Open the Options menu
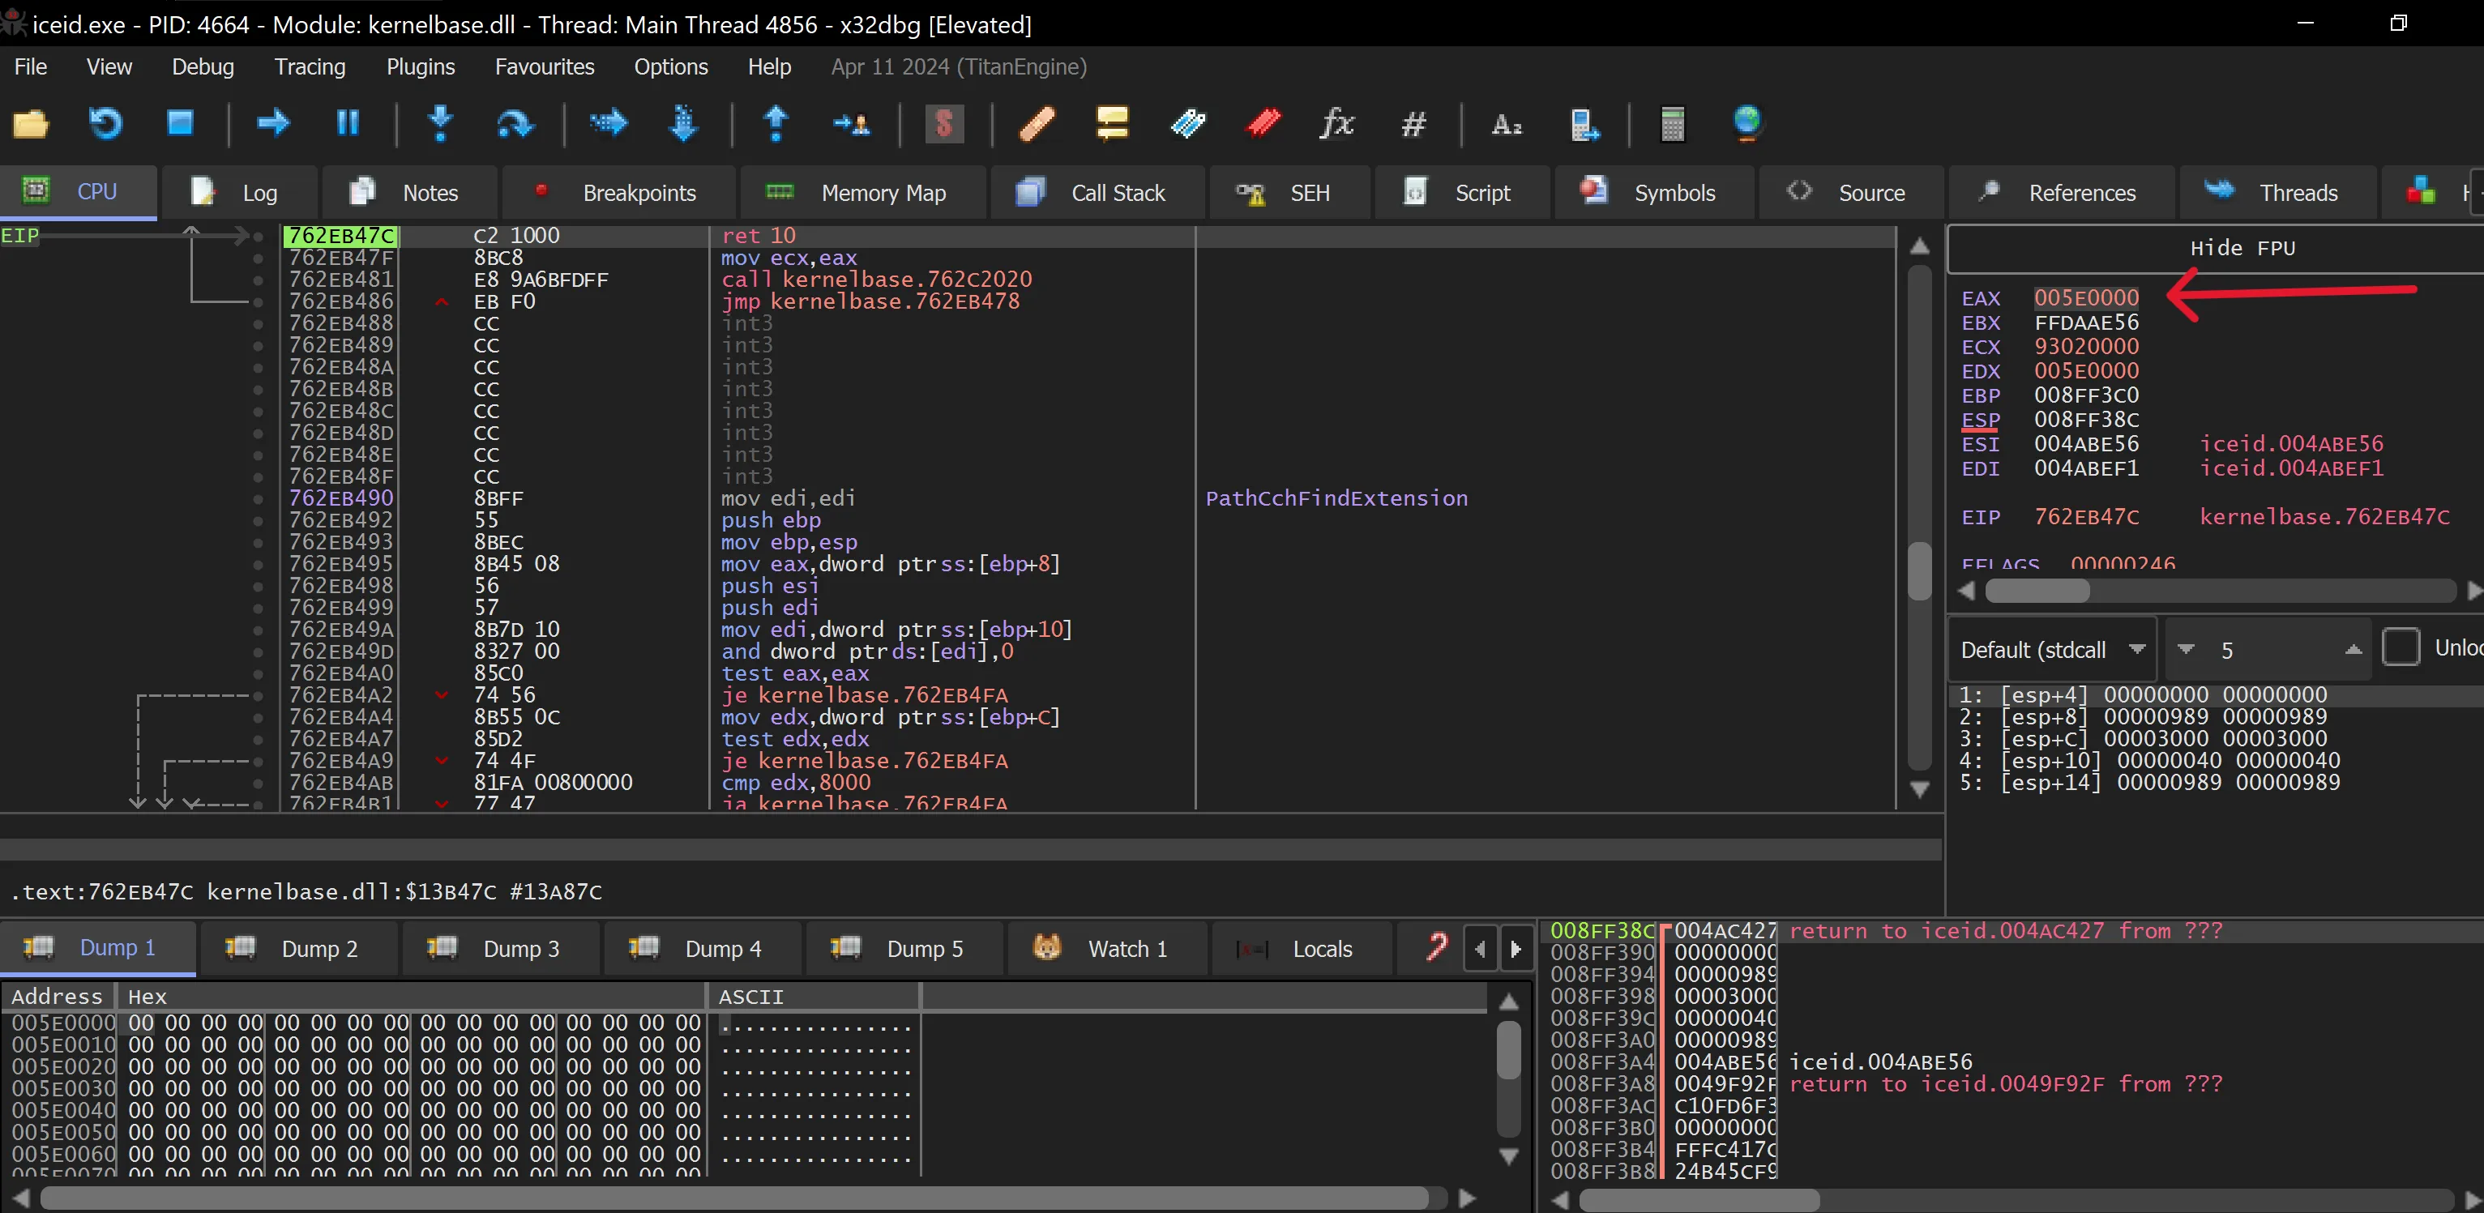2484x1213 pixels. (x=671, y=66)
